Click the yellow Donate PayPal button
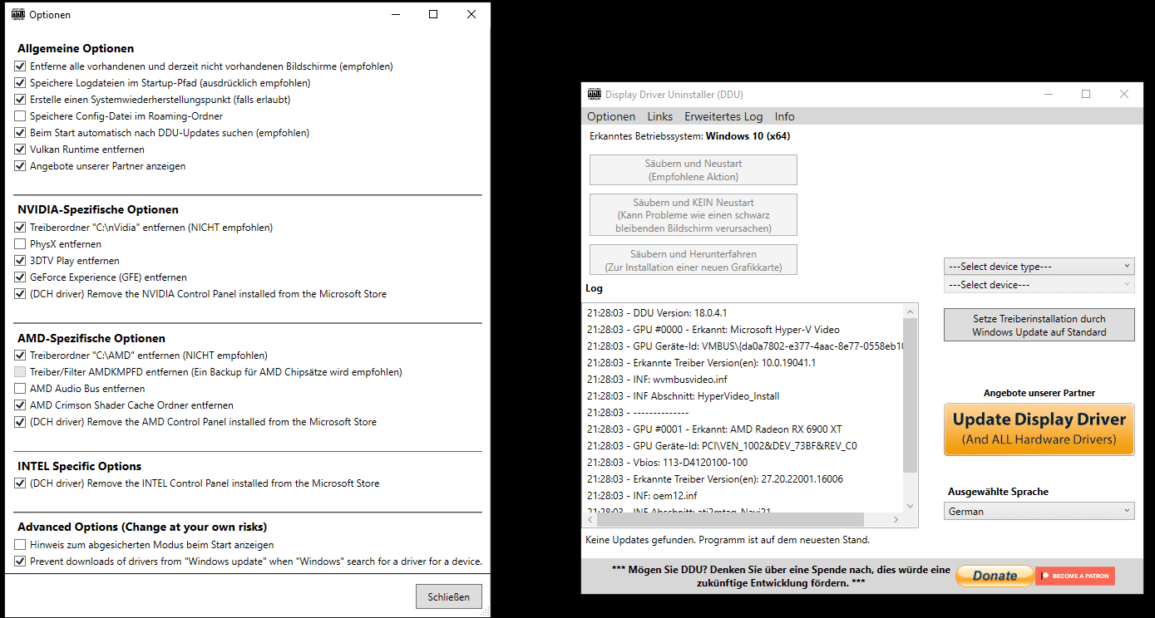 (995, 576)
